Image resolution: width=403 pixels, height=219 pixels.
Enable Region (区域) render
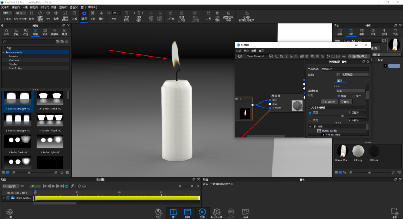74,15
